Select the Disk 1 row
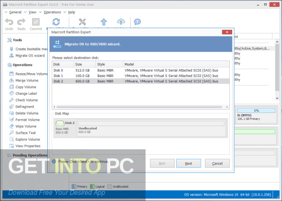Screen dimensions: 282x201 [141, 76]
